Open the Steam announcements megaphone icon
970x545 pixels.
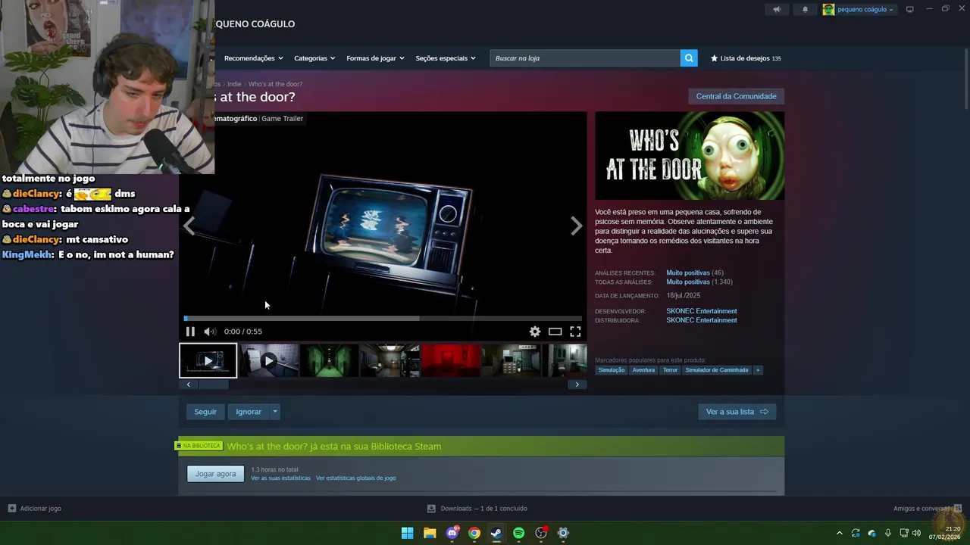777,9
